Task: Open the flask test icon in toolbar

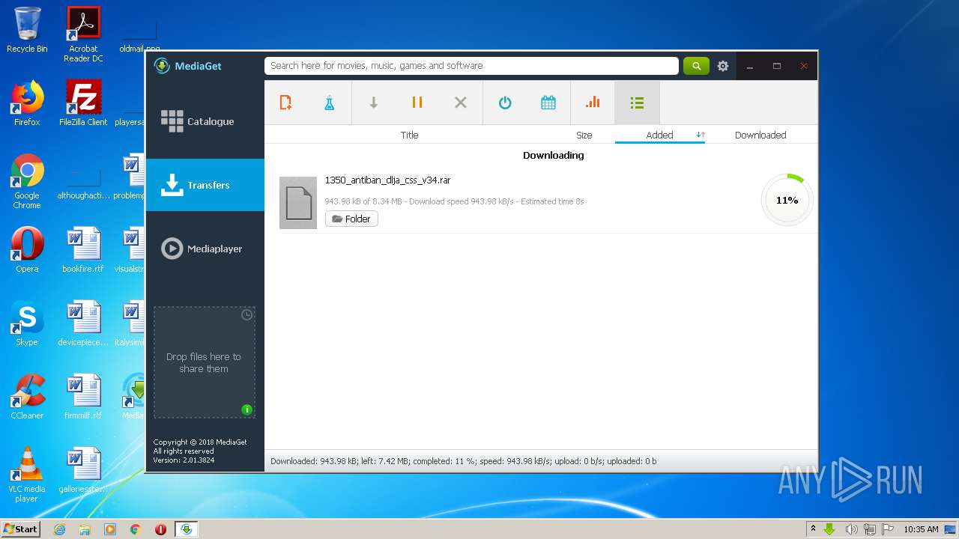Action: (329, 103)
